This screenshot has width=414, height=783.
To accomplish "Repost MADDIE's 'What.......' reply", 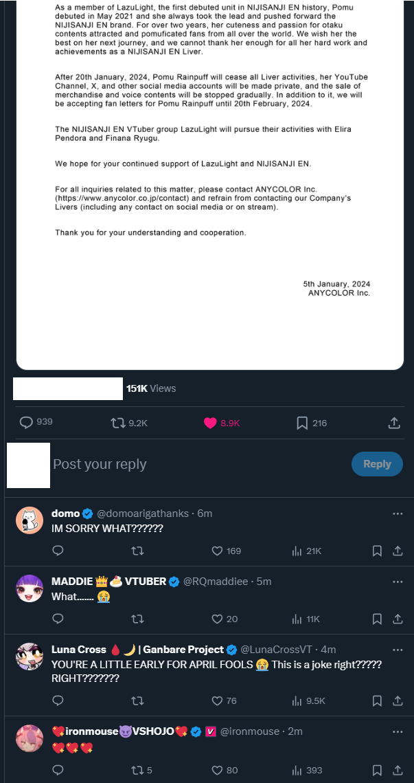I will [138, 619].
